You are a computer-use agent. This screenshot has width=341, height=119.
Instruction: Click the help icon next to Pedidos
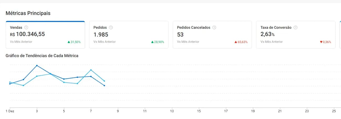111,27
